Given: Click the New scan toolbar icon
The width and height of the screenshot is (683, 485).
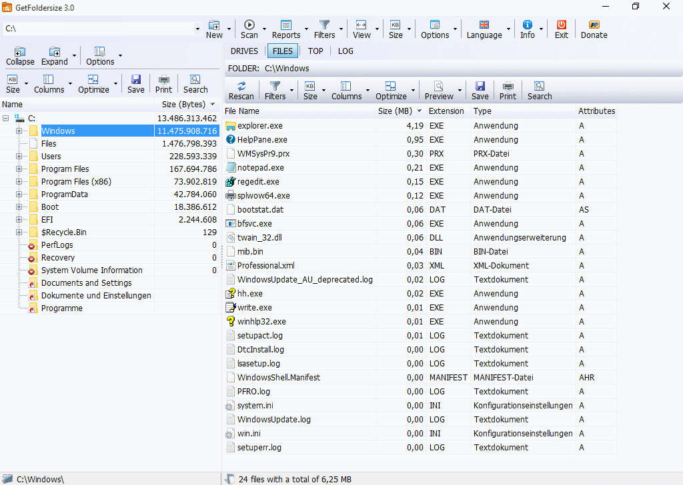Looking at the screenshot, I should [214, 25].
